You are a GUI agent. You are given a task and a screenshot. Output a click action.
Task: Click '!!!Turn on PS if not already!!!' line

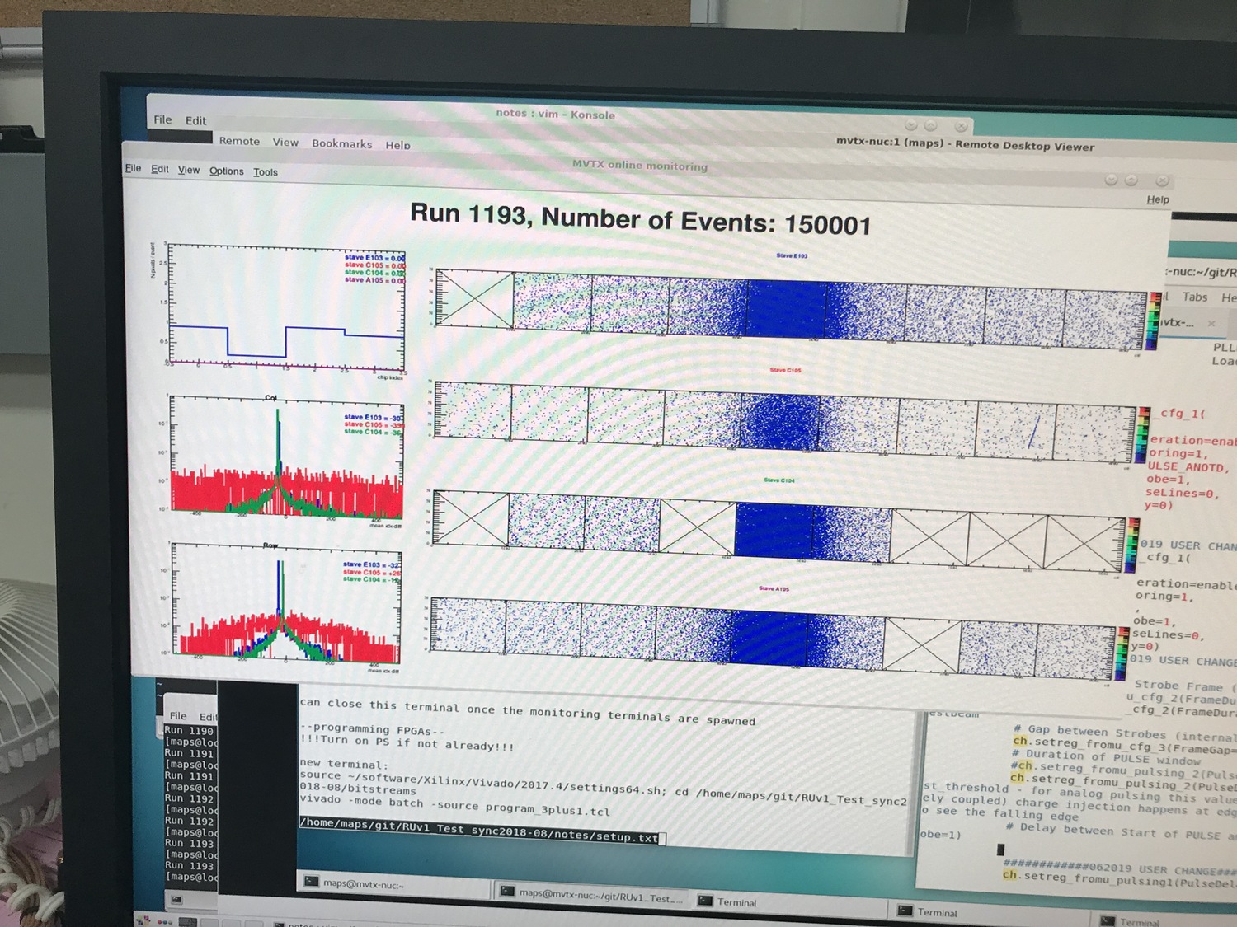pyautogui.click(x=407, y=742)
